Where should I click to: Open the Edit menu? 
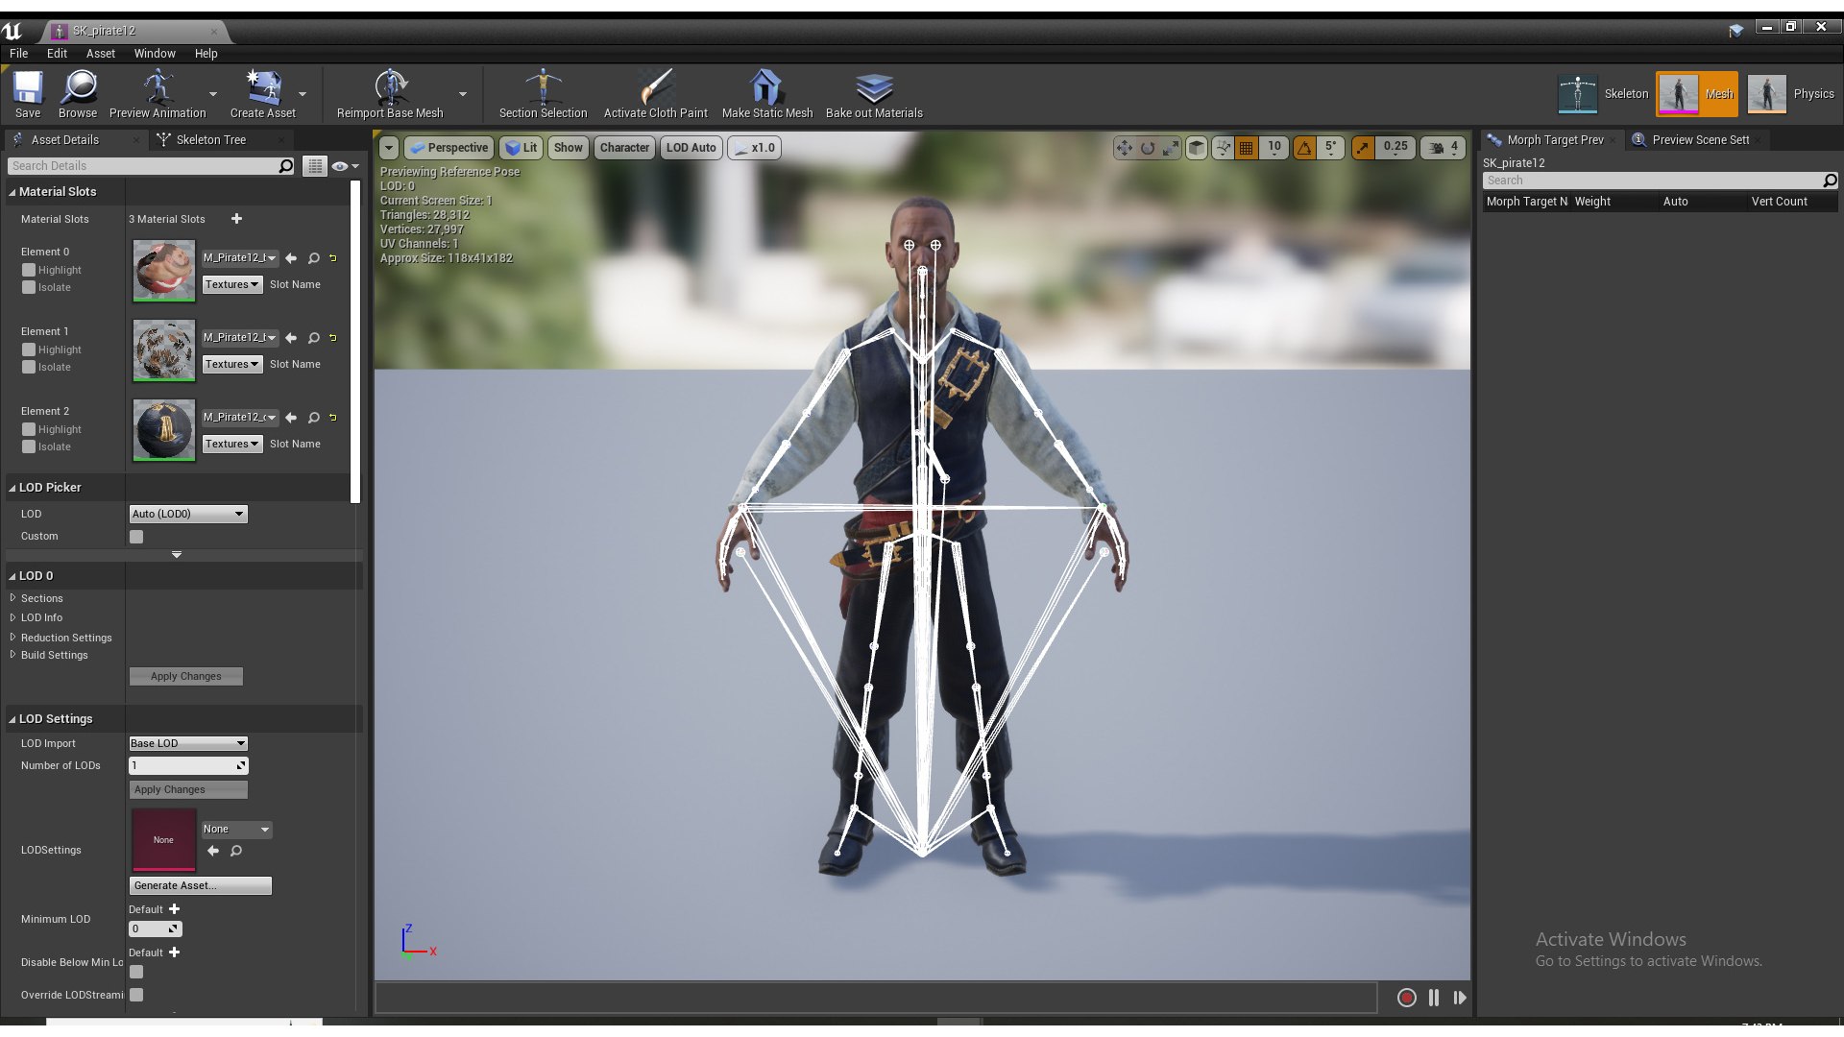[x=57, y=54]
